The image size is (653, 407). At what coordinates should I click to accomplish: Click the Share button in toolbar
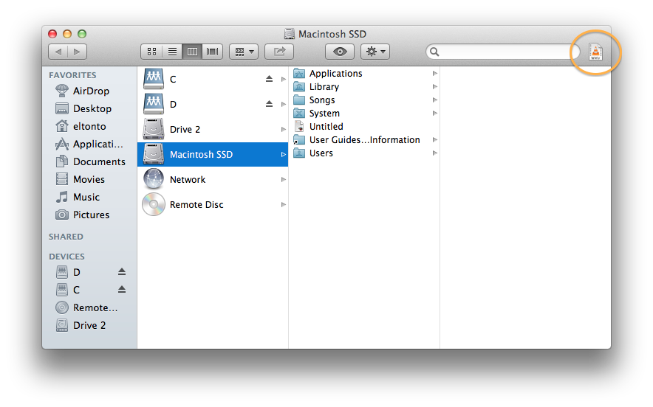click(x=279, y=52)
